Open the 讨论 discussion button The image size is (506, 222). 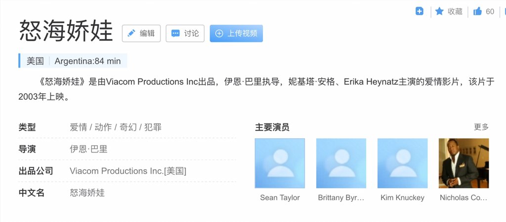pyautogui.click(x=185, y=34)
